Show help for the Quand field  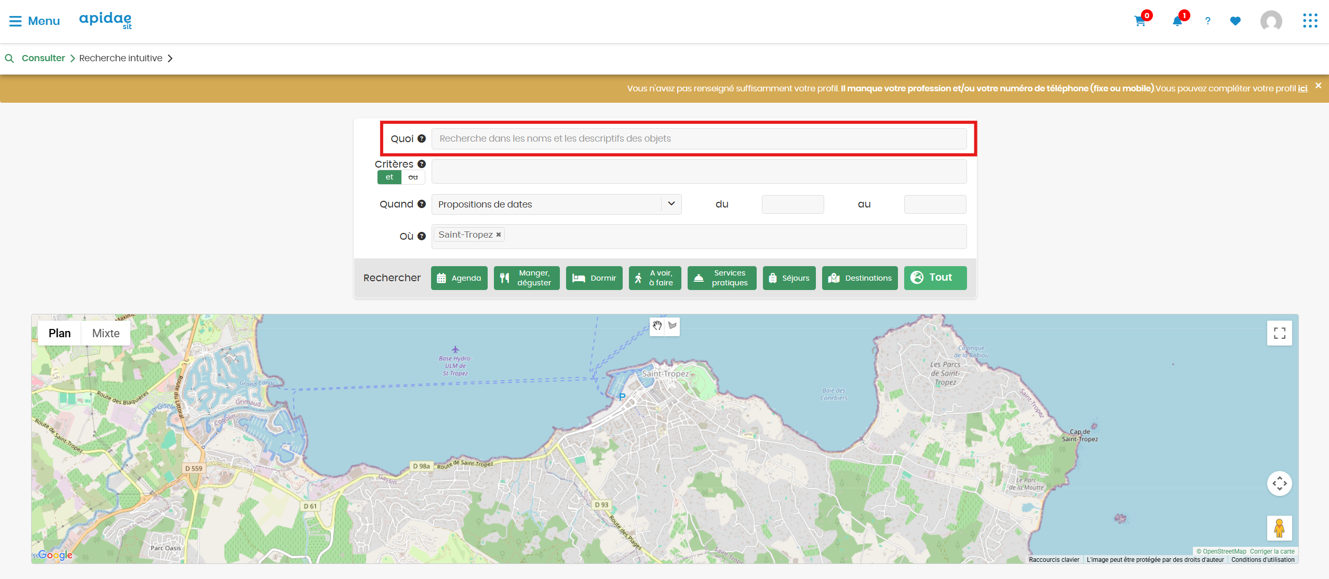coord(422,204)
